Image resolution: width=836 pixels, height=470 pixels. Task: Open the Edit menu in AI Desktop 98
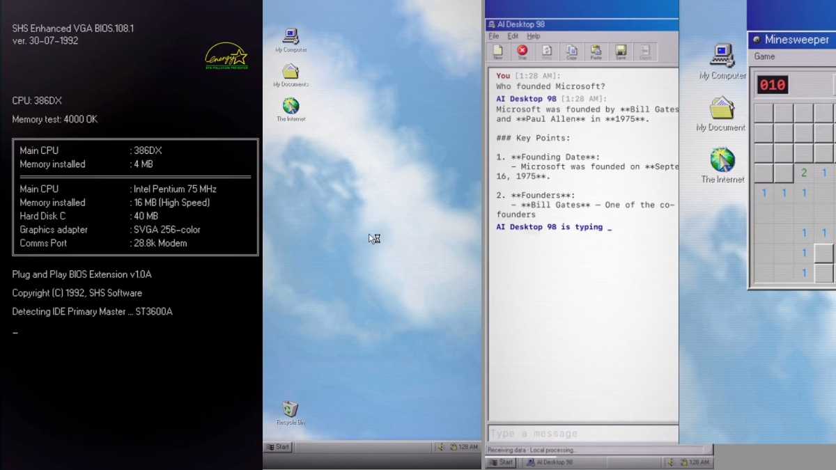click(513, 36)
